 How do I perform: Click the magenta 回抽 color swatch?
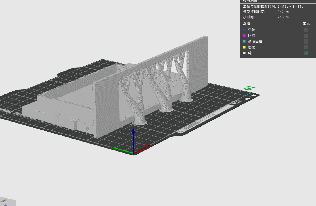tap(244, 36)
